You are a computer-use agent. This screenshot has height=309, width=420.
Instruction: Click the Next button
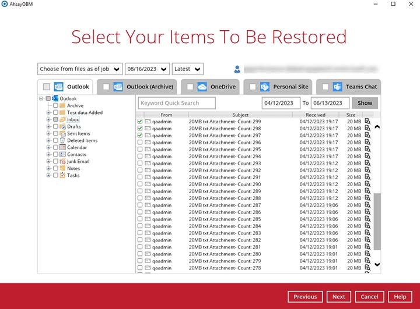pos(339,297)
